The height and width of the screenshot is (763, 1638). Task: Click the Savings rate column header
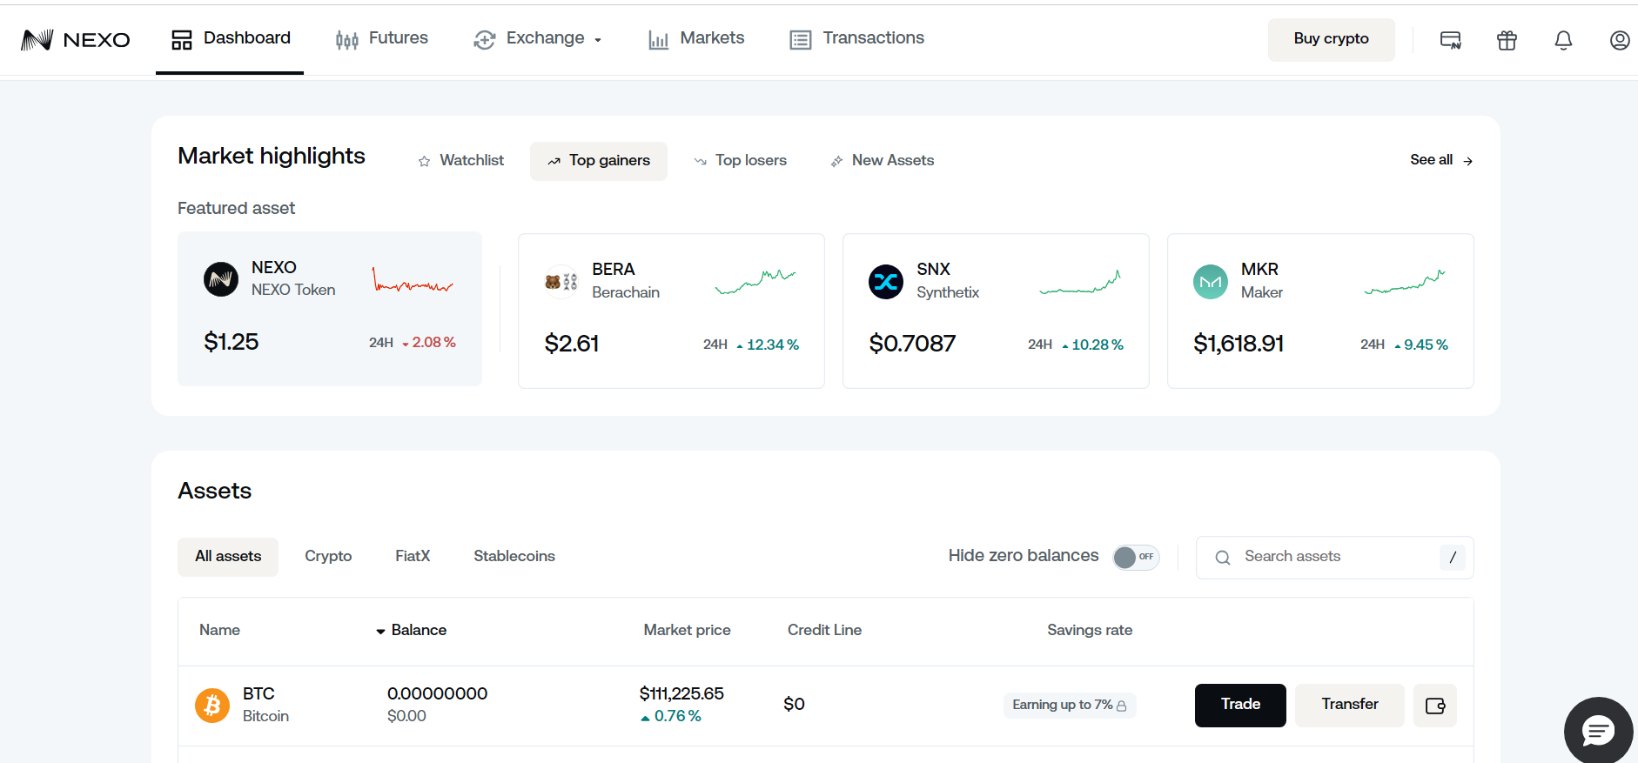click(x=1090, y=631)
